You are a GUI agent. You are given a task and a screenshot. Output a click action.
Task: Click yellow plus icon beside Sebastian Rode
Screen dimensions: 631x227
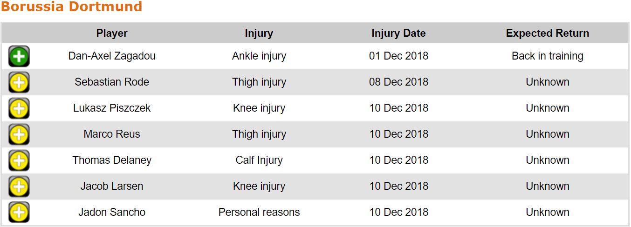point(19,83)
